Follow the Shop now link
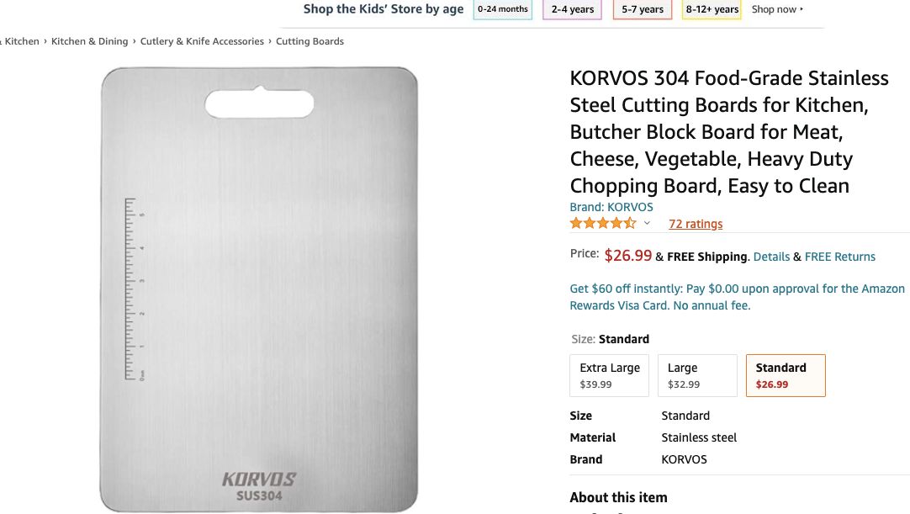 (x=773, y=9)
